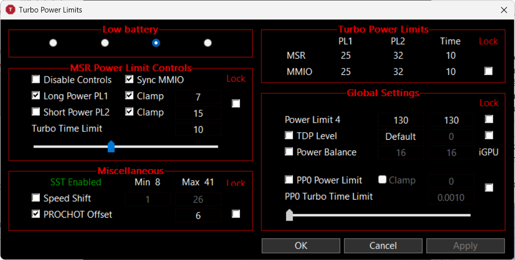Image resolution: width=515 pixels, height=260 pixels.
Task: Click the TDP Level value field showing 0
Action: (451, 137)
